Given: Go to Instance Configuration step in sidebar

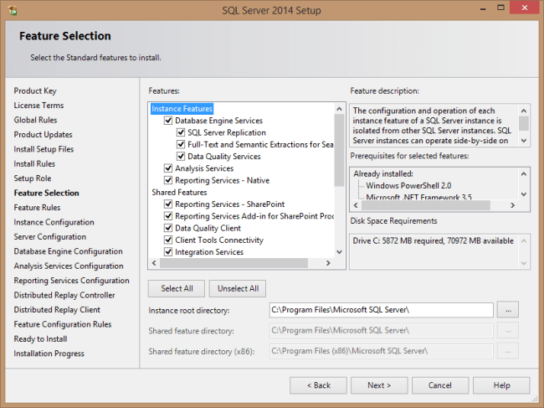Looking at the screenshot, I should point(54,222).
